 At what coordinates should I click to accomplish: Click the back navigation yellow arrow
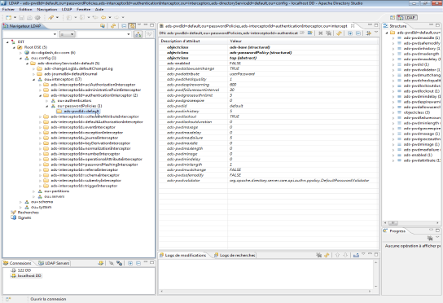[103, 18]
